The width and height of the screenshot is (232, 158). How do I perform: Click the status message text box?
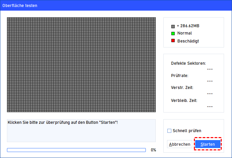pyautogui.click(x=81, y=130)
